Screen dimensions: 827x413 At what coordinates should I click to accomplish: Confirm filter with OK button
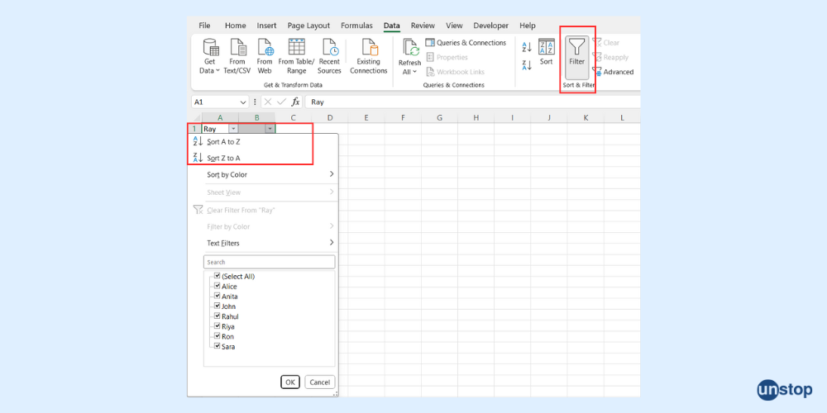289,382
